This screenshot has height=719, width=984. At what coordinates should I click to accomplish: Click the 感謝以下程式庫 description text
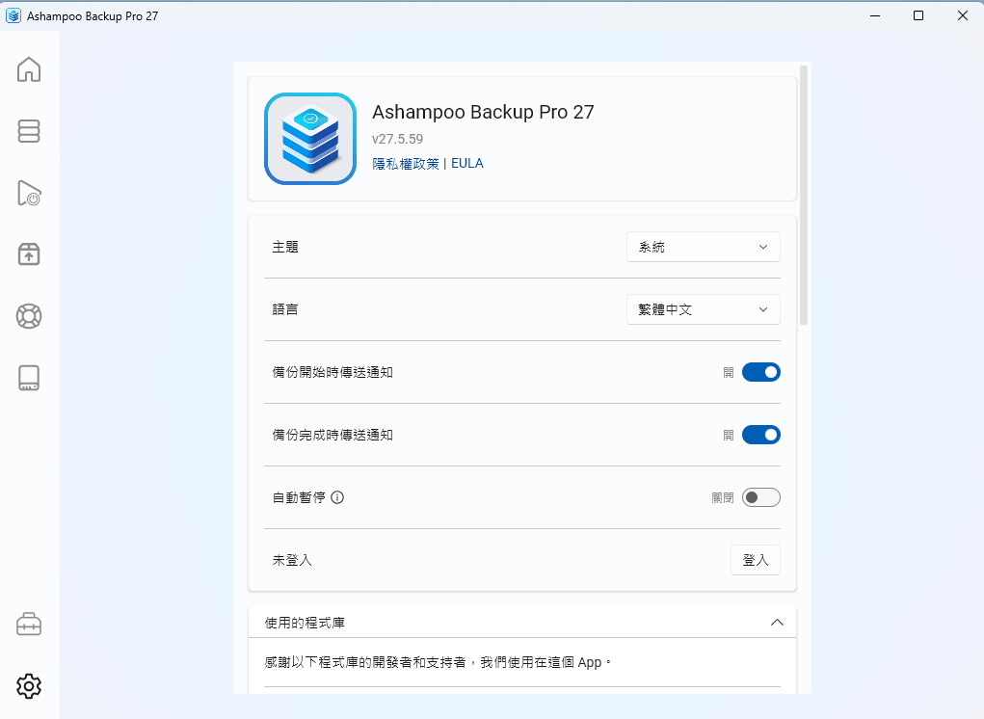coord(439,662)
